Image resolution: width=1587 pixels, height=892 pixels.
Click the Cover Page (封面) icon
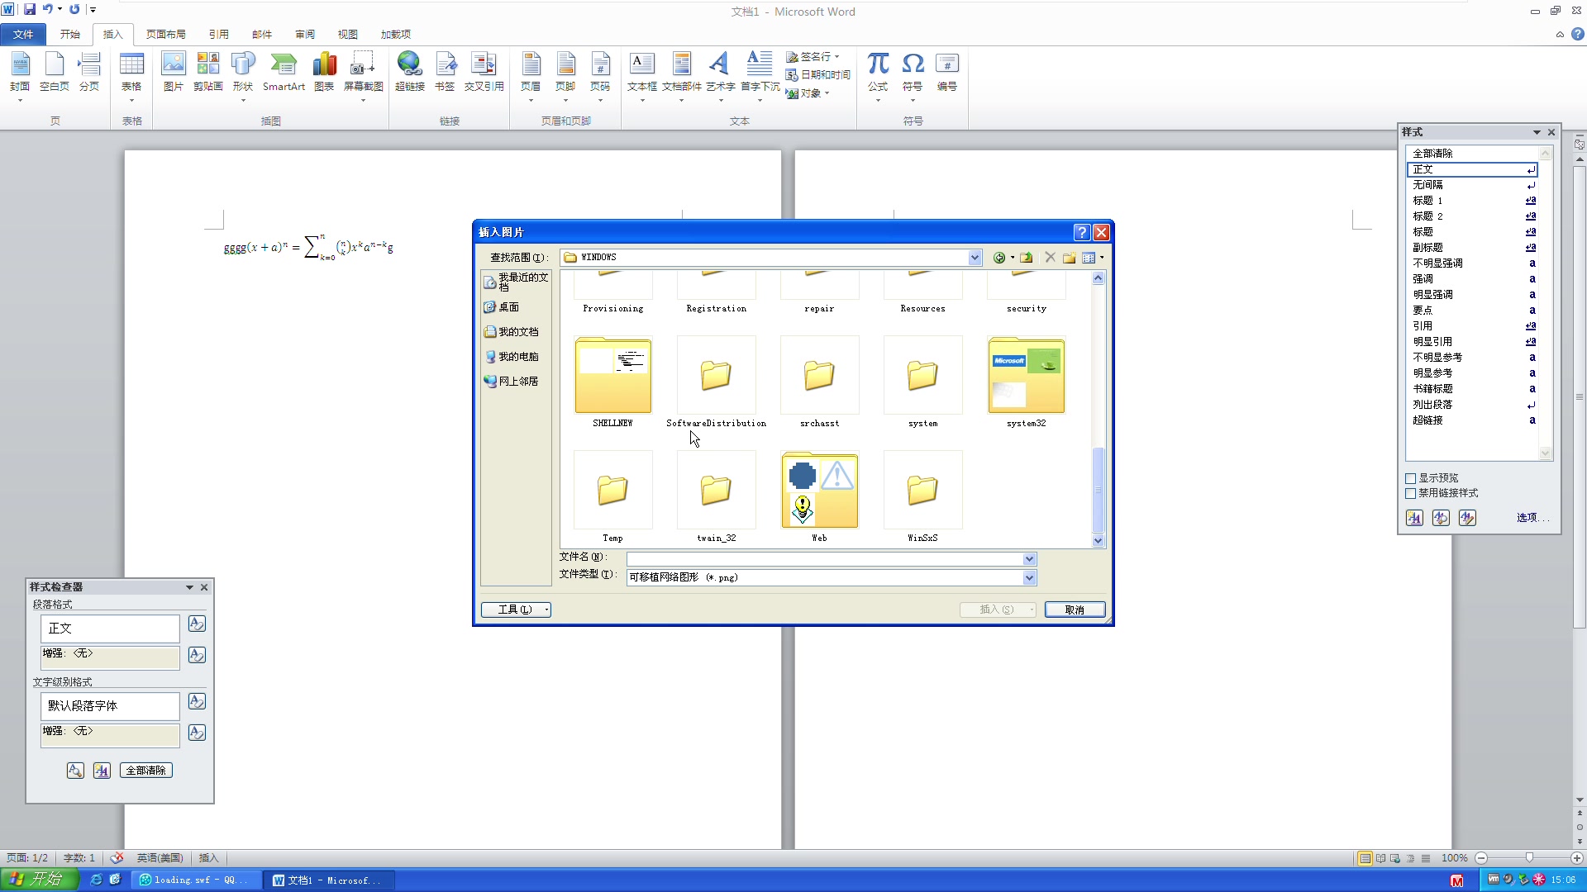[20, 73]
